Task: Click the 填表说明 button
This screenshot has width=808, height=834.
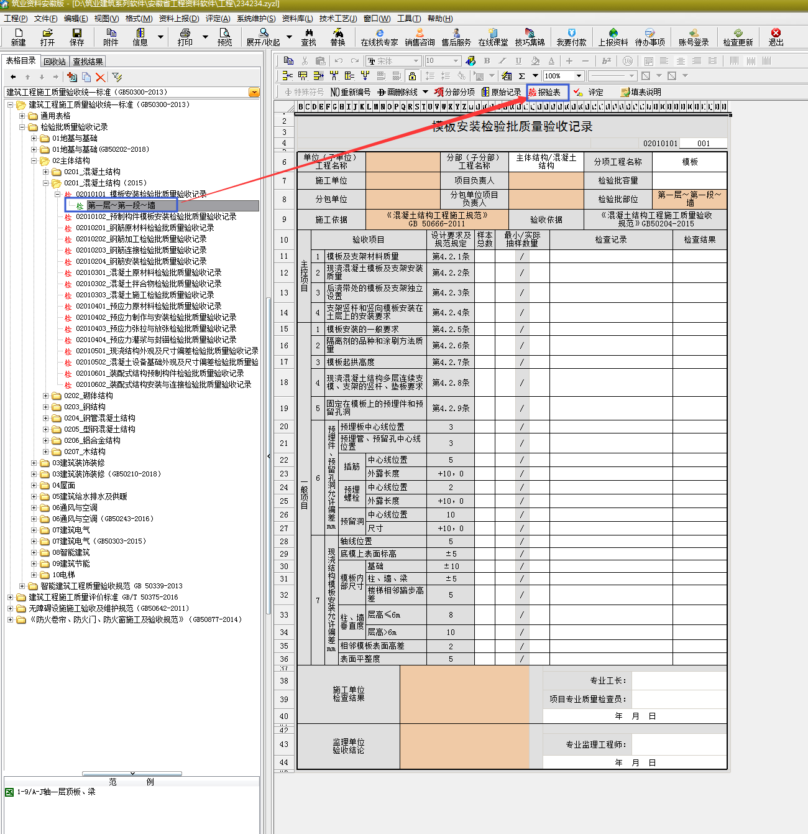Action: [x=641, y=92]
